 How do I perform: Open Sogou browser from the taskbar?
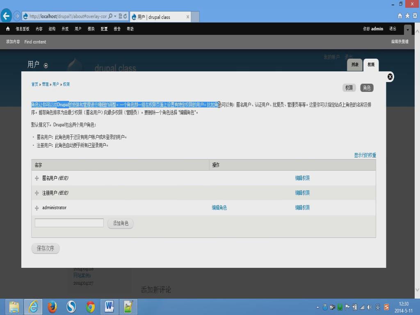71,307
